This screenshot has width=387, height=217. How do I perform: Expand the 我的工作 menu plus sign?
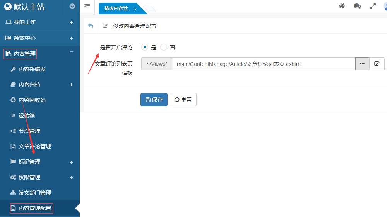click(72, 22)
